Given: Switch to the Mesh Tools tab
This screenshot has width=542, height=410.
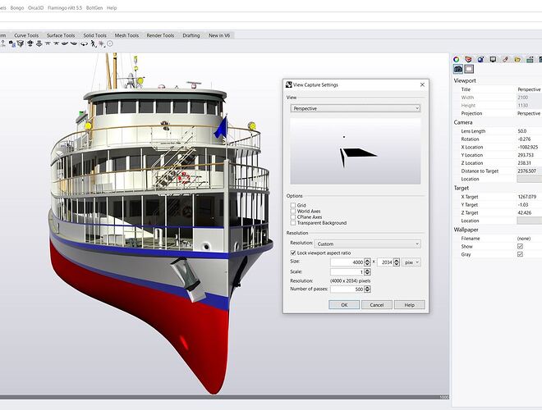Looking at the screenshot, I should (126, 35).
